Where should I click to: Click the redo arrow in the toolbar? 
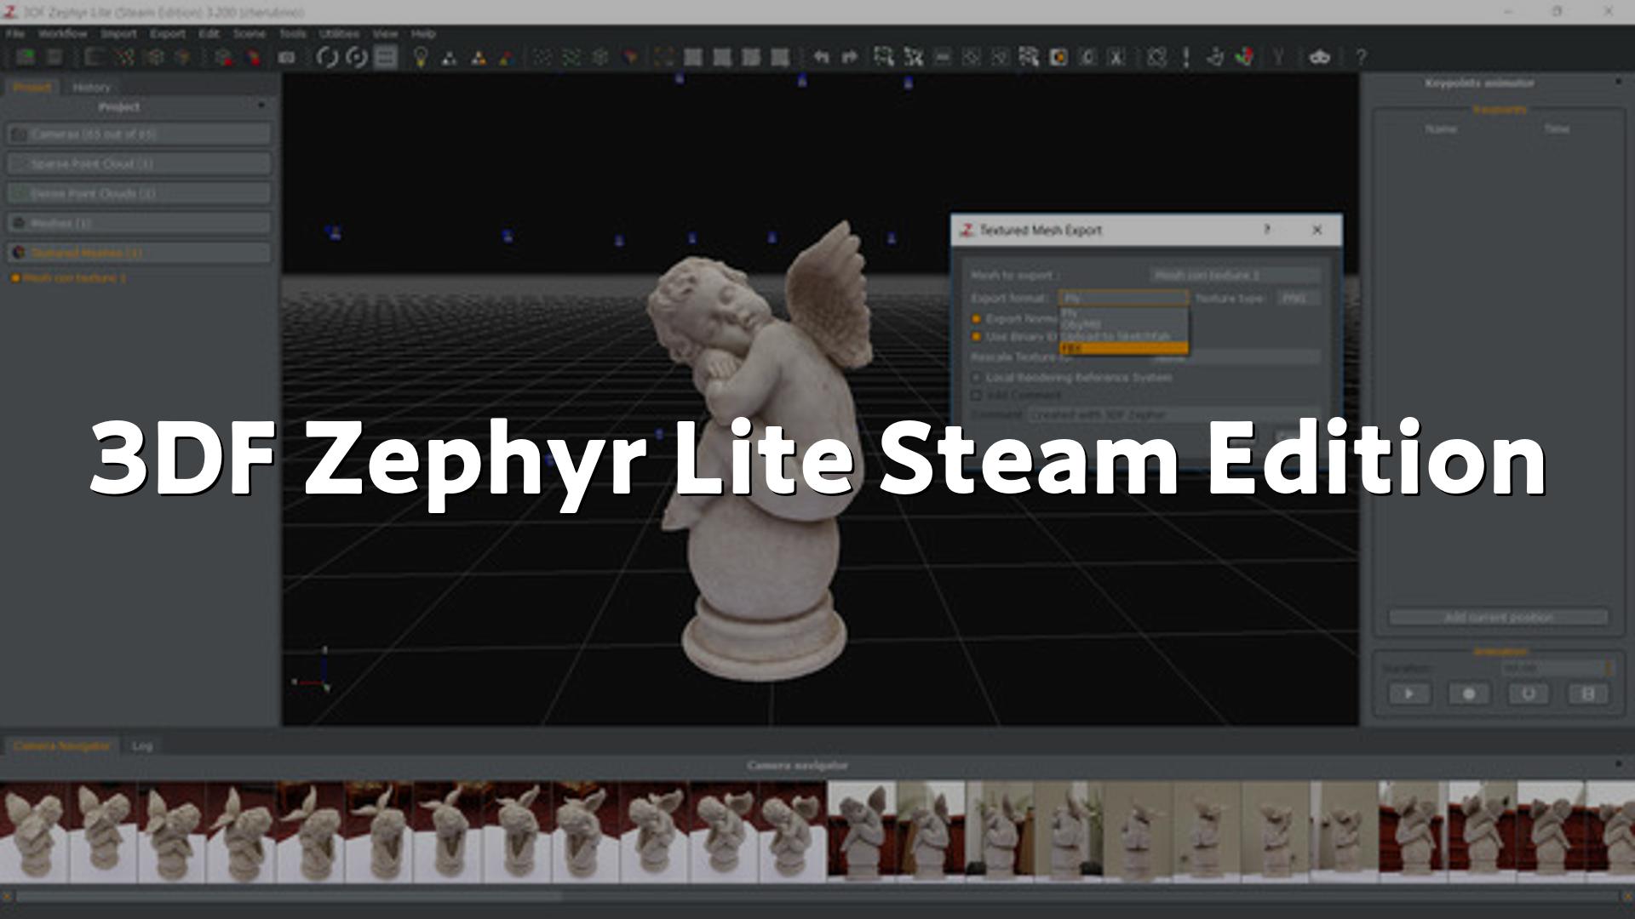click(849, 57)
